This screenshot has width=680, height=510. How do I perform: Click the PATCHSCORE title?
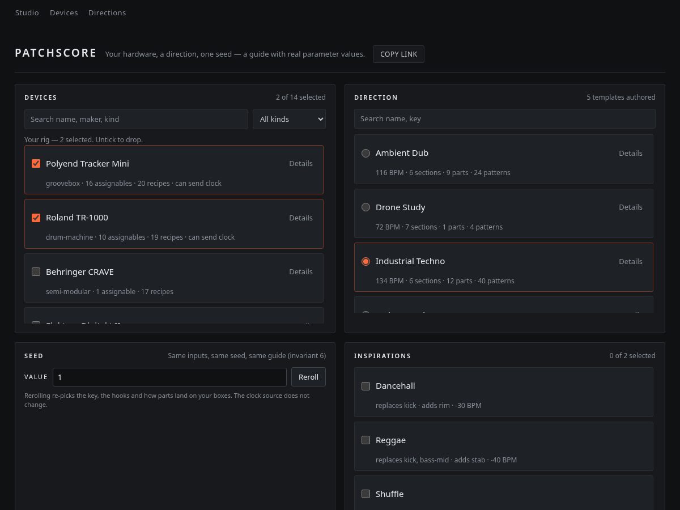click(56, 53)
